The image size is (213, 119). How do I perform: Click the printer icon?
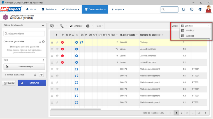click(x=88, y=26)
